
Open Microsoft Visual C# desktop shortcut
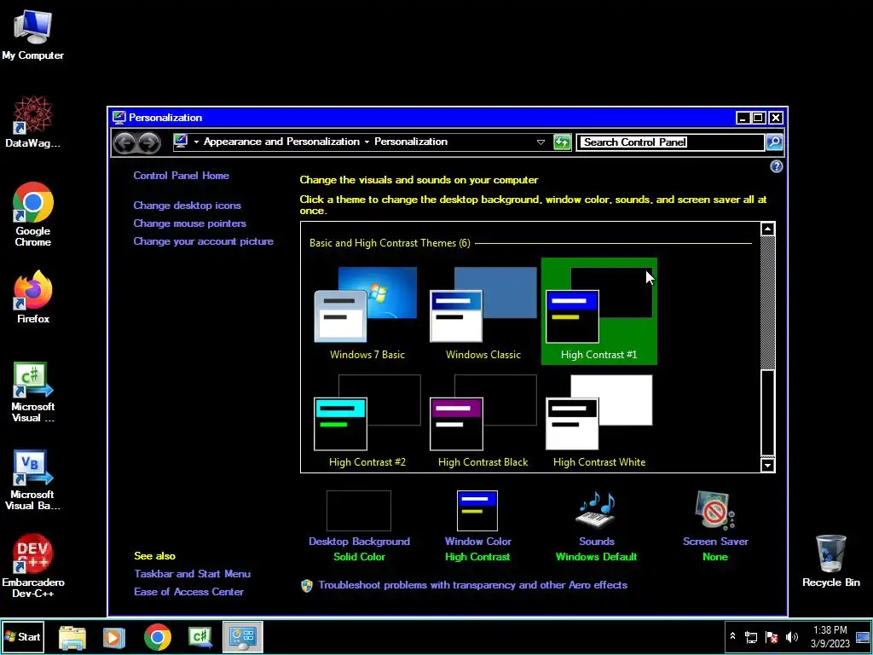pyautogui.click(x=32, y=392)
